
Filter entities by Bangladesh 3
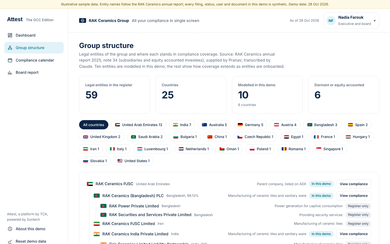[x=322, y=125]
